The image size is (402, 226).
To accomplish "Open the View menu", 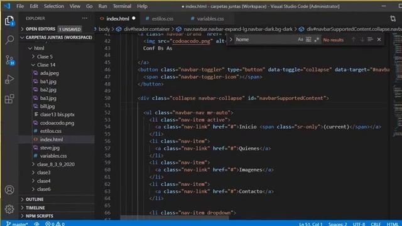I will pos(75,6).
